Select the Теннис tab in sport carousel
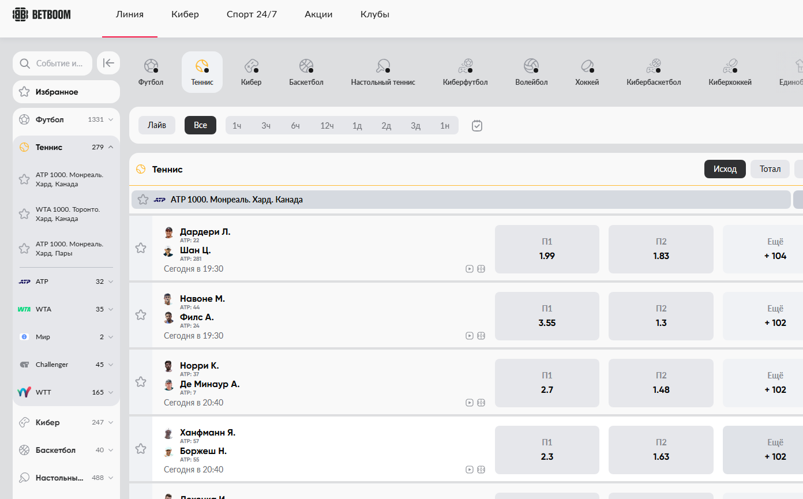 [202, 72]
